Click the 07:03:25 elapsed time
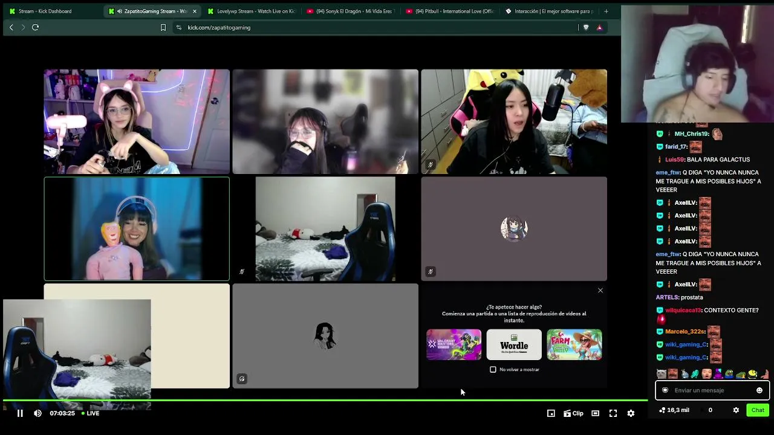Screen dimensions: 774x435 (x=62, y=413)
